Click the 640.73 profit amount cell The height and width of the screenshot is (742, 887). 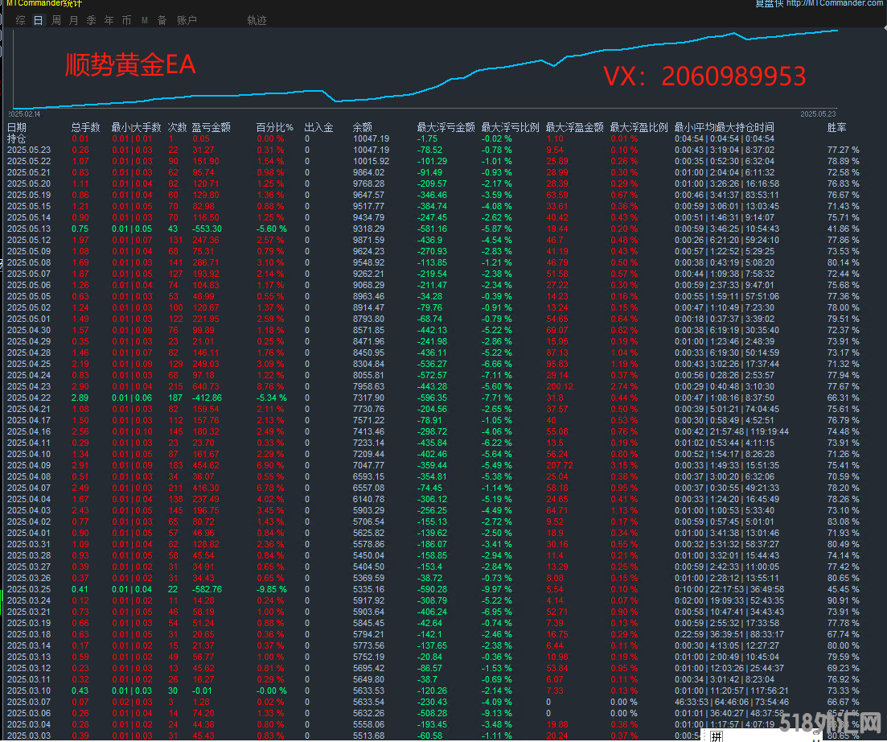click(206, 386)
